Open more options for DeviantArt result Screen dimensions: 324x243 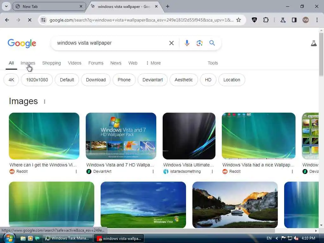click(x=153, y=171)
